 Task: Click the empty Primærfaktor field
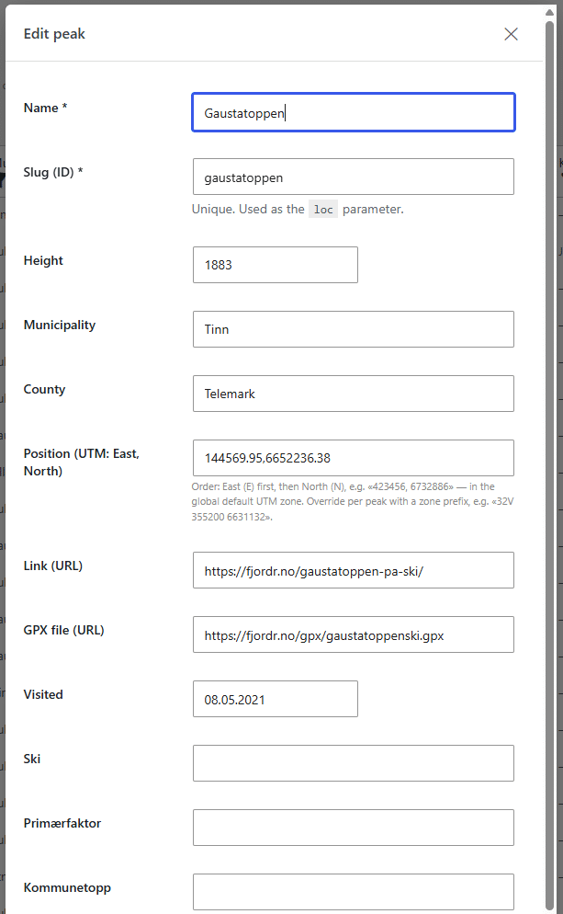coord(354,828)
